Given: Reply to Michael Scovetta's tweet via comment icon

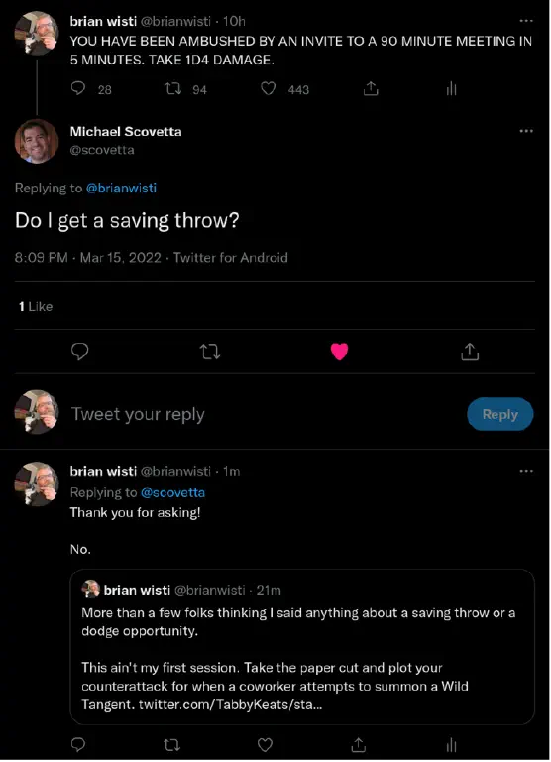Looking at the screenshot, I should coord(79,351).
